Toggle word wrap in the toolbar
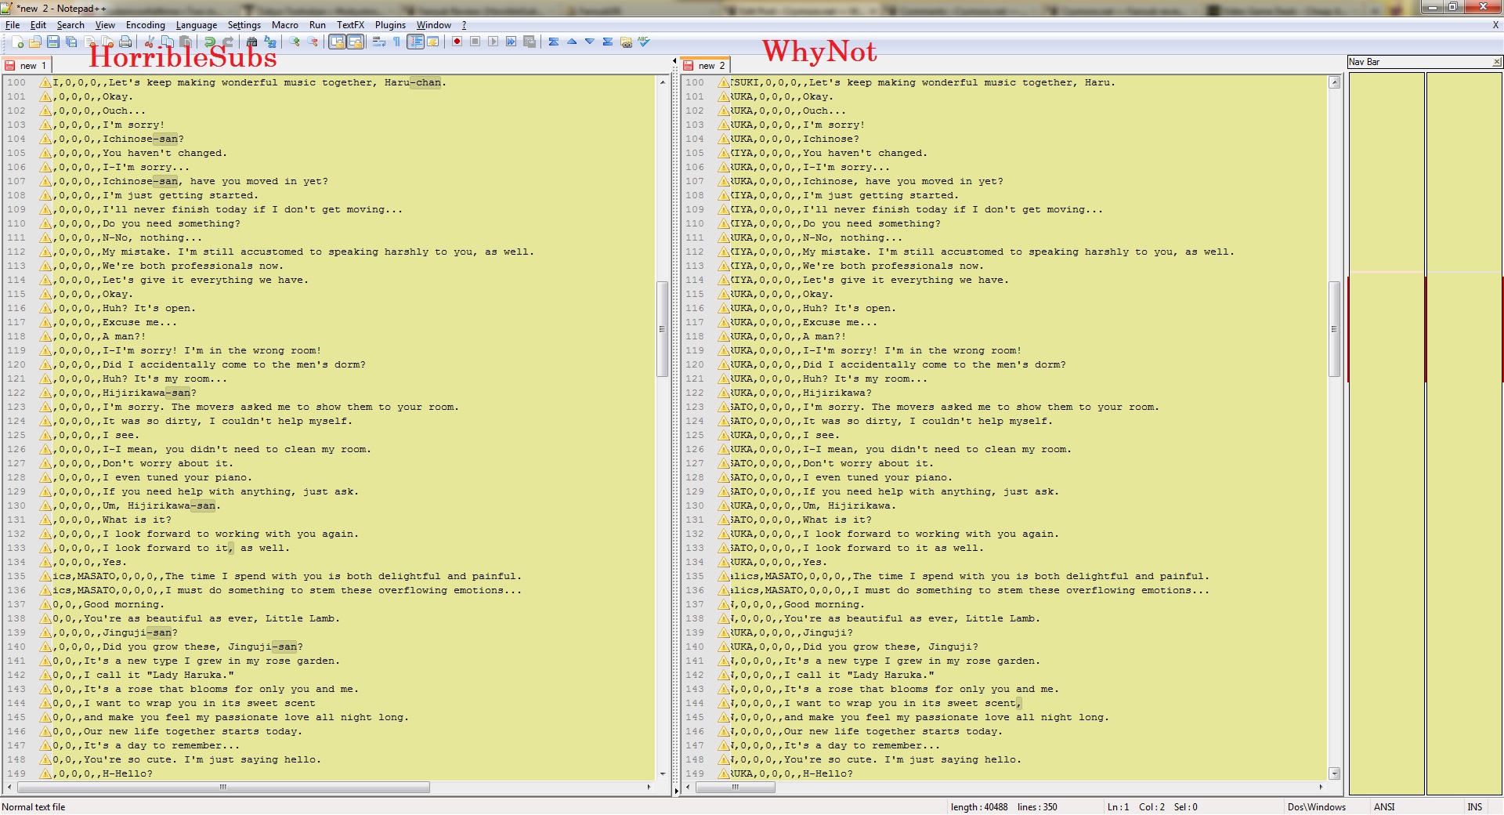 coord(378,42)
